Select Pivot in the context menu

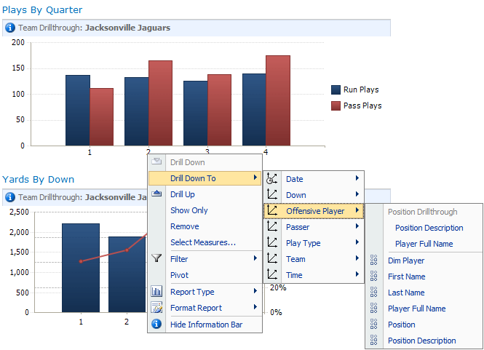tap(179, 275)
